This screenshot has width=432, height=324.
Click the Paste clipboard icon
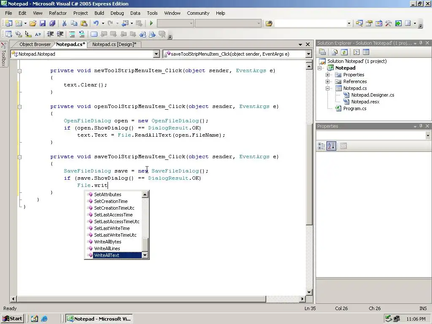[84, 24]
